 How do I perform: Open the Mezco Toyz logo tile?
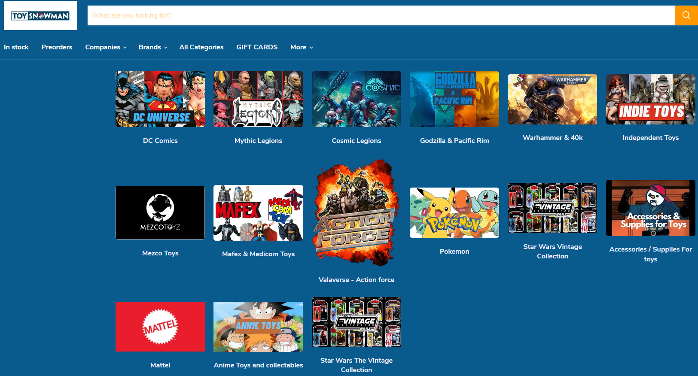pos(160,212)
